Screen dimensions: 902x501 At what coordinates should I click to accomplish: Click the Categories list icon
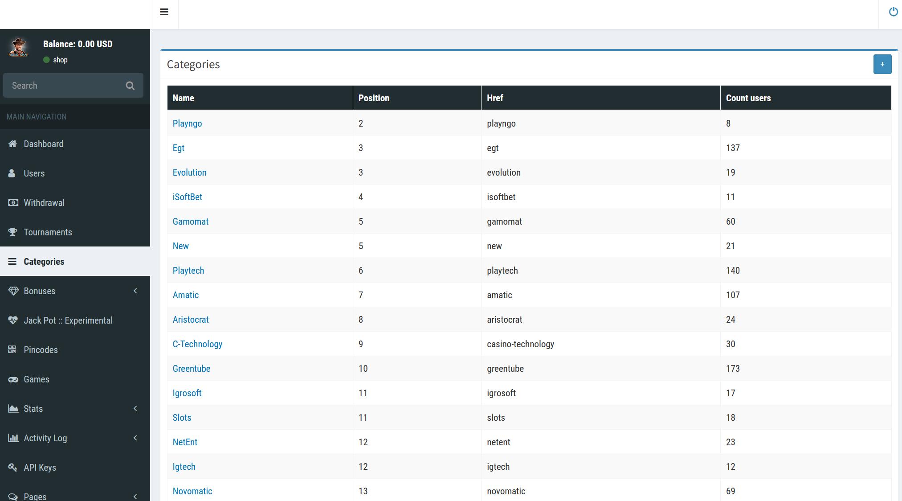(x=12, y=261)
